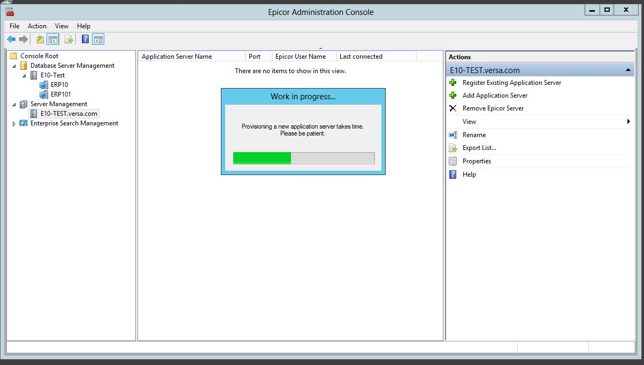
Task: Click the Port column header
Action: (259, 57)
